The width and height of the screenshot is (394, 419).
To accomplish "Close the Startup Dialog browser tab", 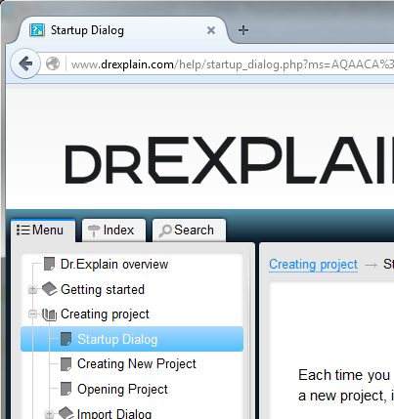I will pos(211,30).
